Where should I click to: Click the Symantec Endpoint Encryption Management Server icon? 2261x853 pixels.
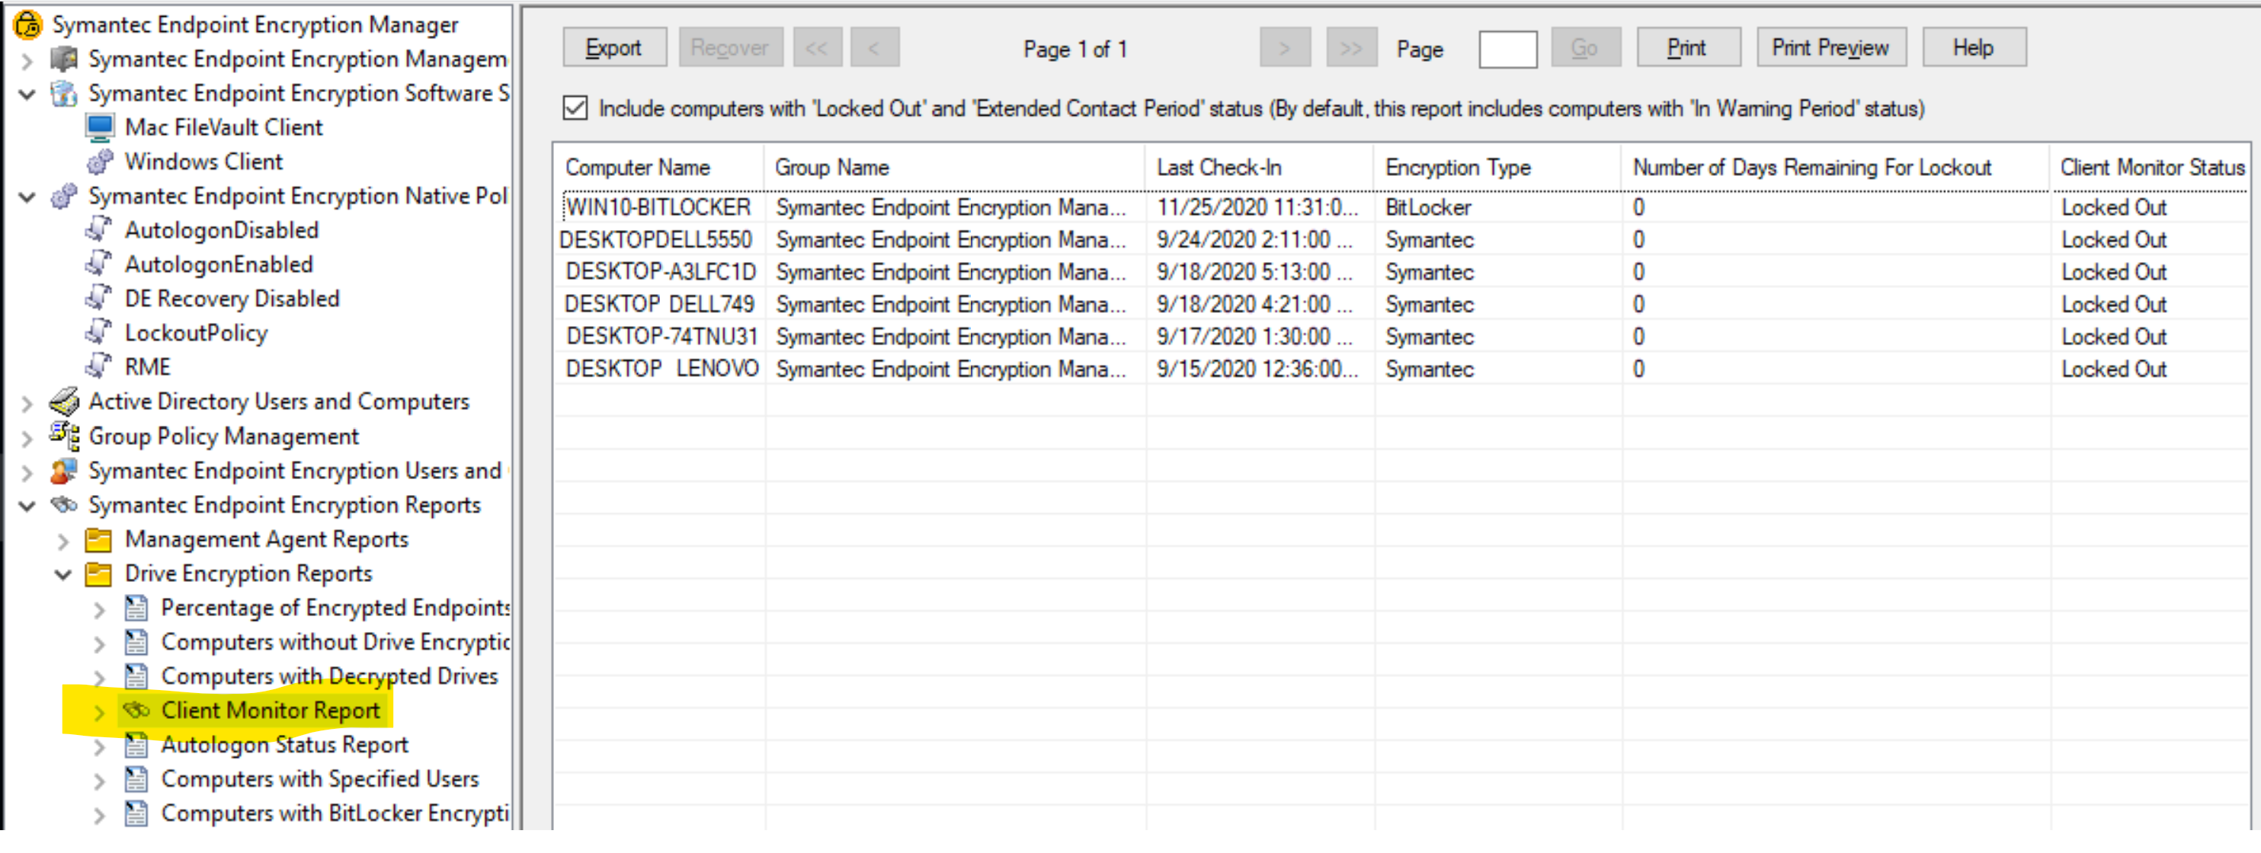(x=64, y=59)
